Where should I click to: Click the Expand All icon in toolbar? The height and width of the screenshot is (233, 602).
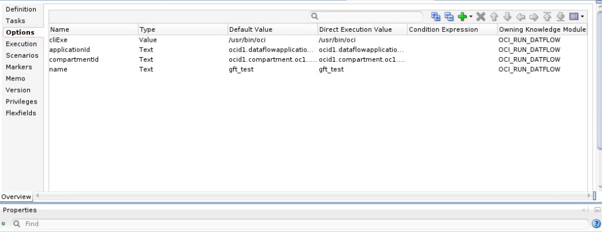436,16
